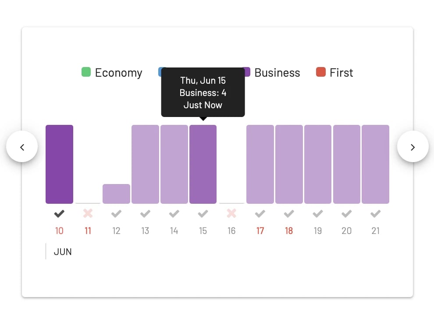The width and height of the screenshot is (434, 319).
Task: Click the checkmark under June 13
Action: [x=145, y=213]
